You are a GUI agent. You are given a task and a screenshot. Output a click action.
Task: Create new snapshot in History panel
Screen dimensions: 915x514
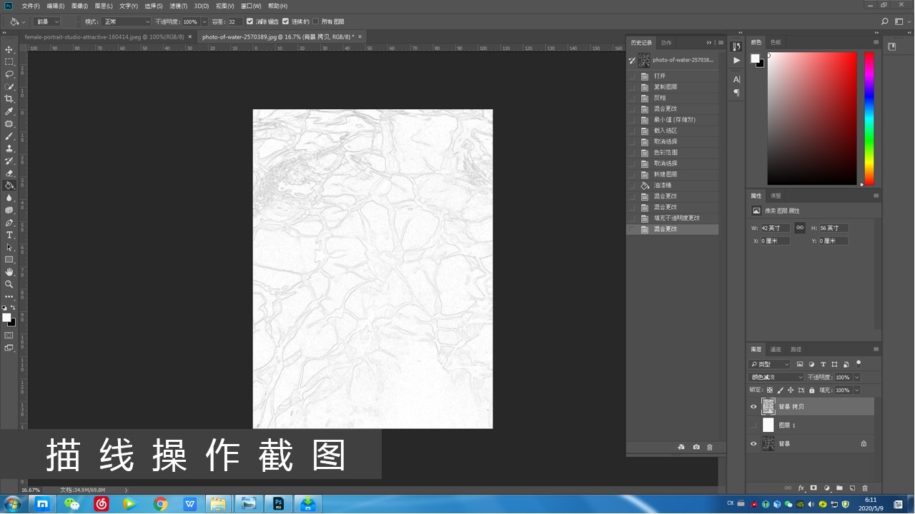tap(696, 447)
